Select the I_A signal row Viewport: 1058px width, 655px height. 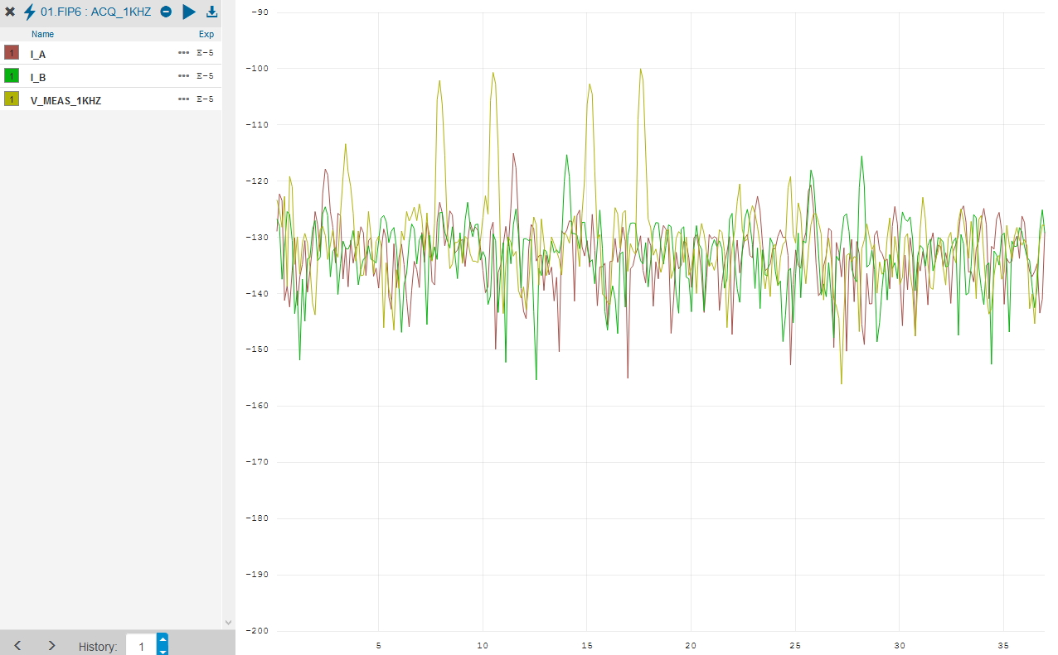pyautogui.click(x=110, y=53)
